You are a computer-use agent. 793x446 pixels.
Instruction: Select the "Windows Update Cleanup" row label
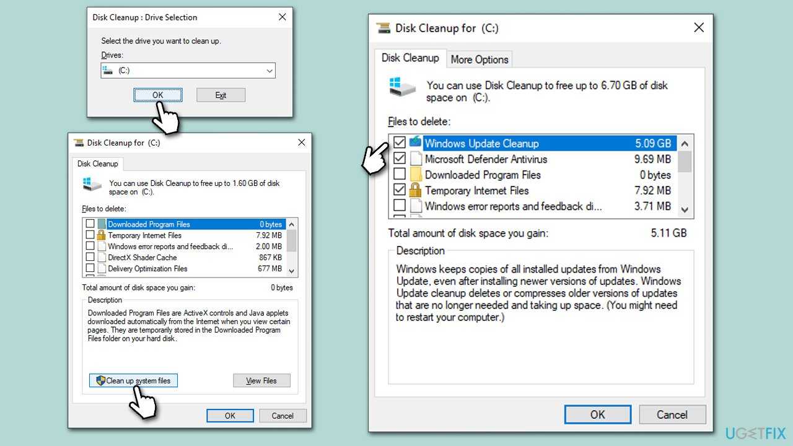pyautogui.click(x=481, y=143)
